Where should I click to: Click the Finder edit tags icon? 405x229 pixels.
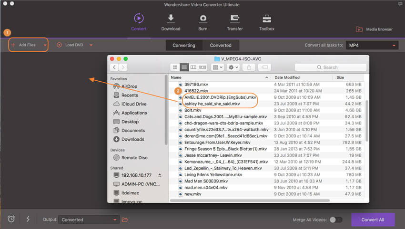pyautogui.click(x=264, y=67)
